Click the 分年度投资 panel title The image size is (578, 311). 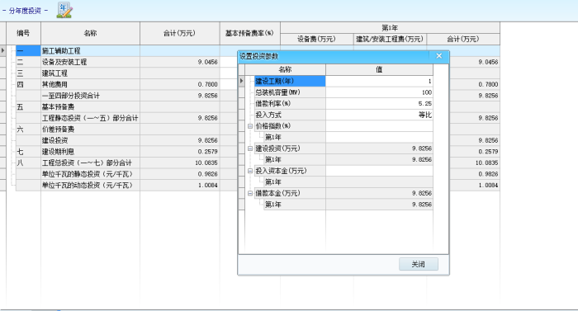25,11
